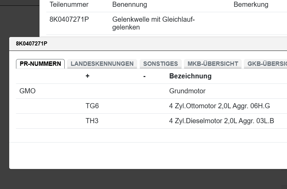
Task: Switch to the PR-NUMMERN tab
Action: [40, 64]
